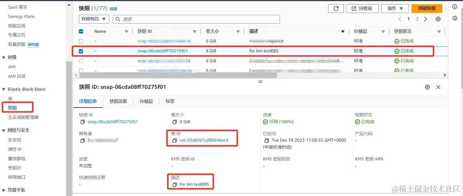
Task: Sort by the 卷大小 column arrow
Action: (238, 31)
